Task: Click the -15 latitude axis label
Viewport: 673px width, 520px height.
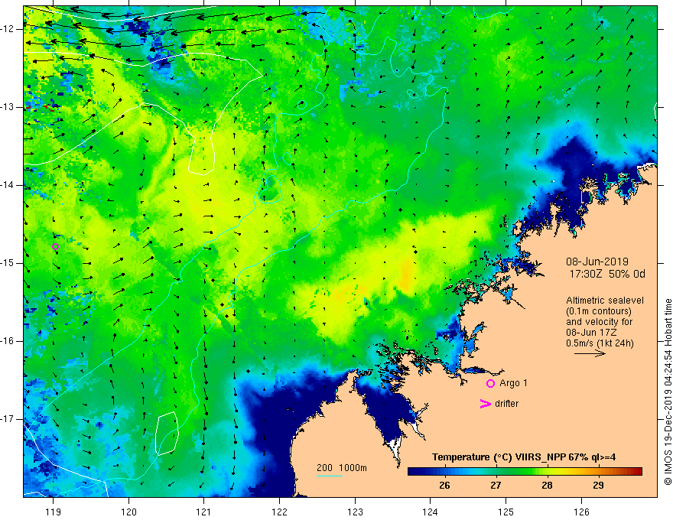Action: point(8,263)
